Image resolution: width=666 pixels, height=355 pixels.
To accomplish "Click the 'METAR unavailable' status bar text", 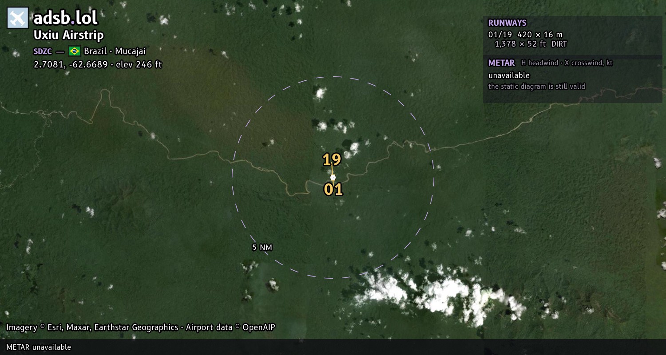I will pyautogui.click(x=39, y=347).
